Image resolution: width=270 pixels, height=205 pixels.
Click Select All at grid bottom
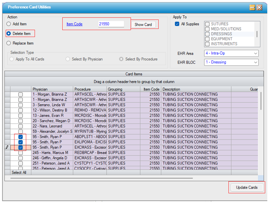click(x=19, y=173)
